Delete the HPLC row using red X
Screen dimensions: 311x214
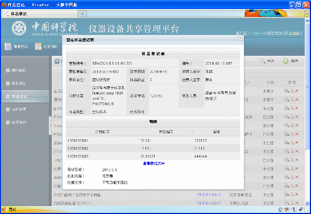(x=297, y=203)
